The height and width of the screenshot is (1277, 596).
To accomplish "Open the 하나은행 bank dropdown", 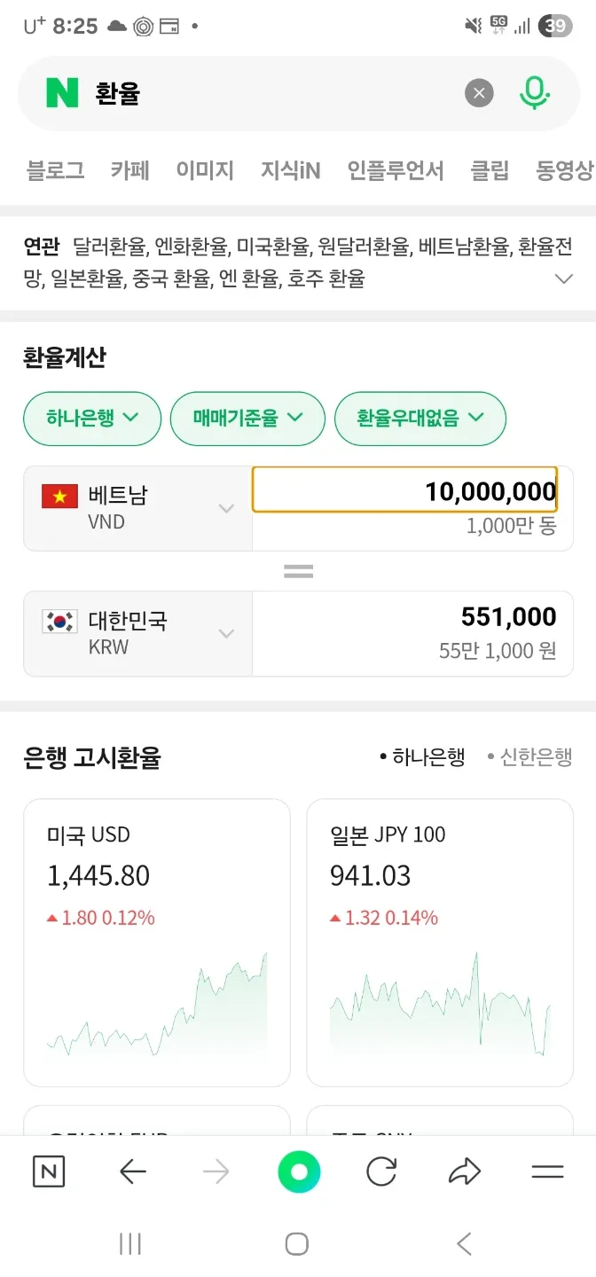I will tap(92, 418).
